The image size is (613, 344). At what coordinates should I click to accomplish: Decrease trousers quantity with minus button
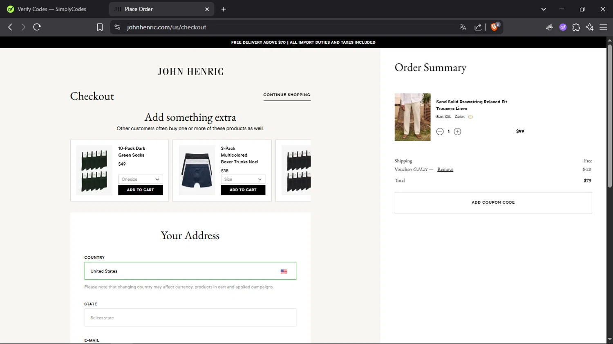coord(440,131)
